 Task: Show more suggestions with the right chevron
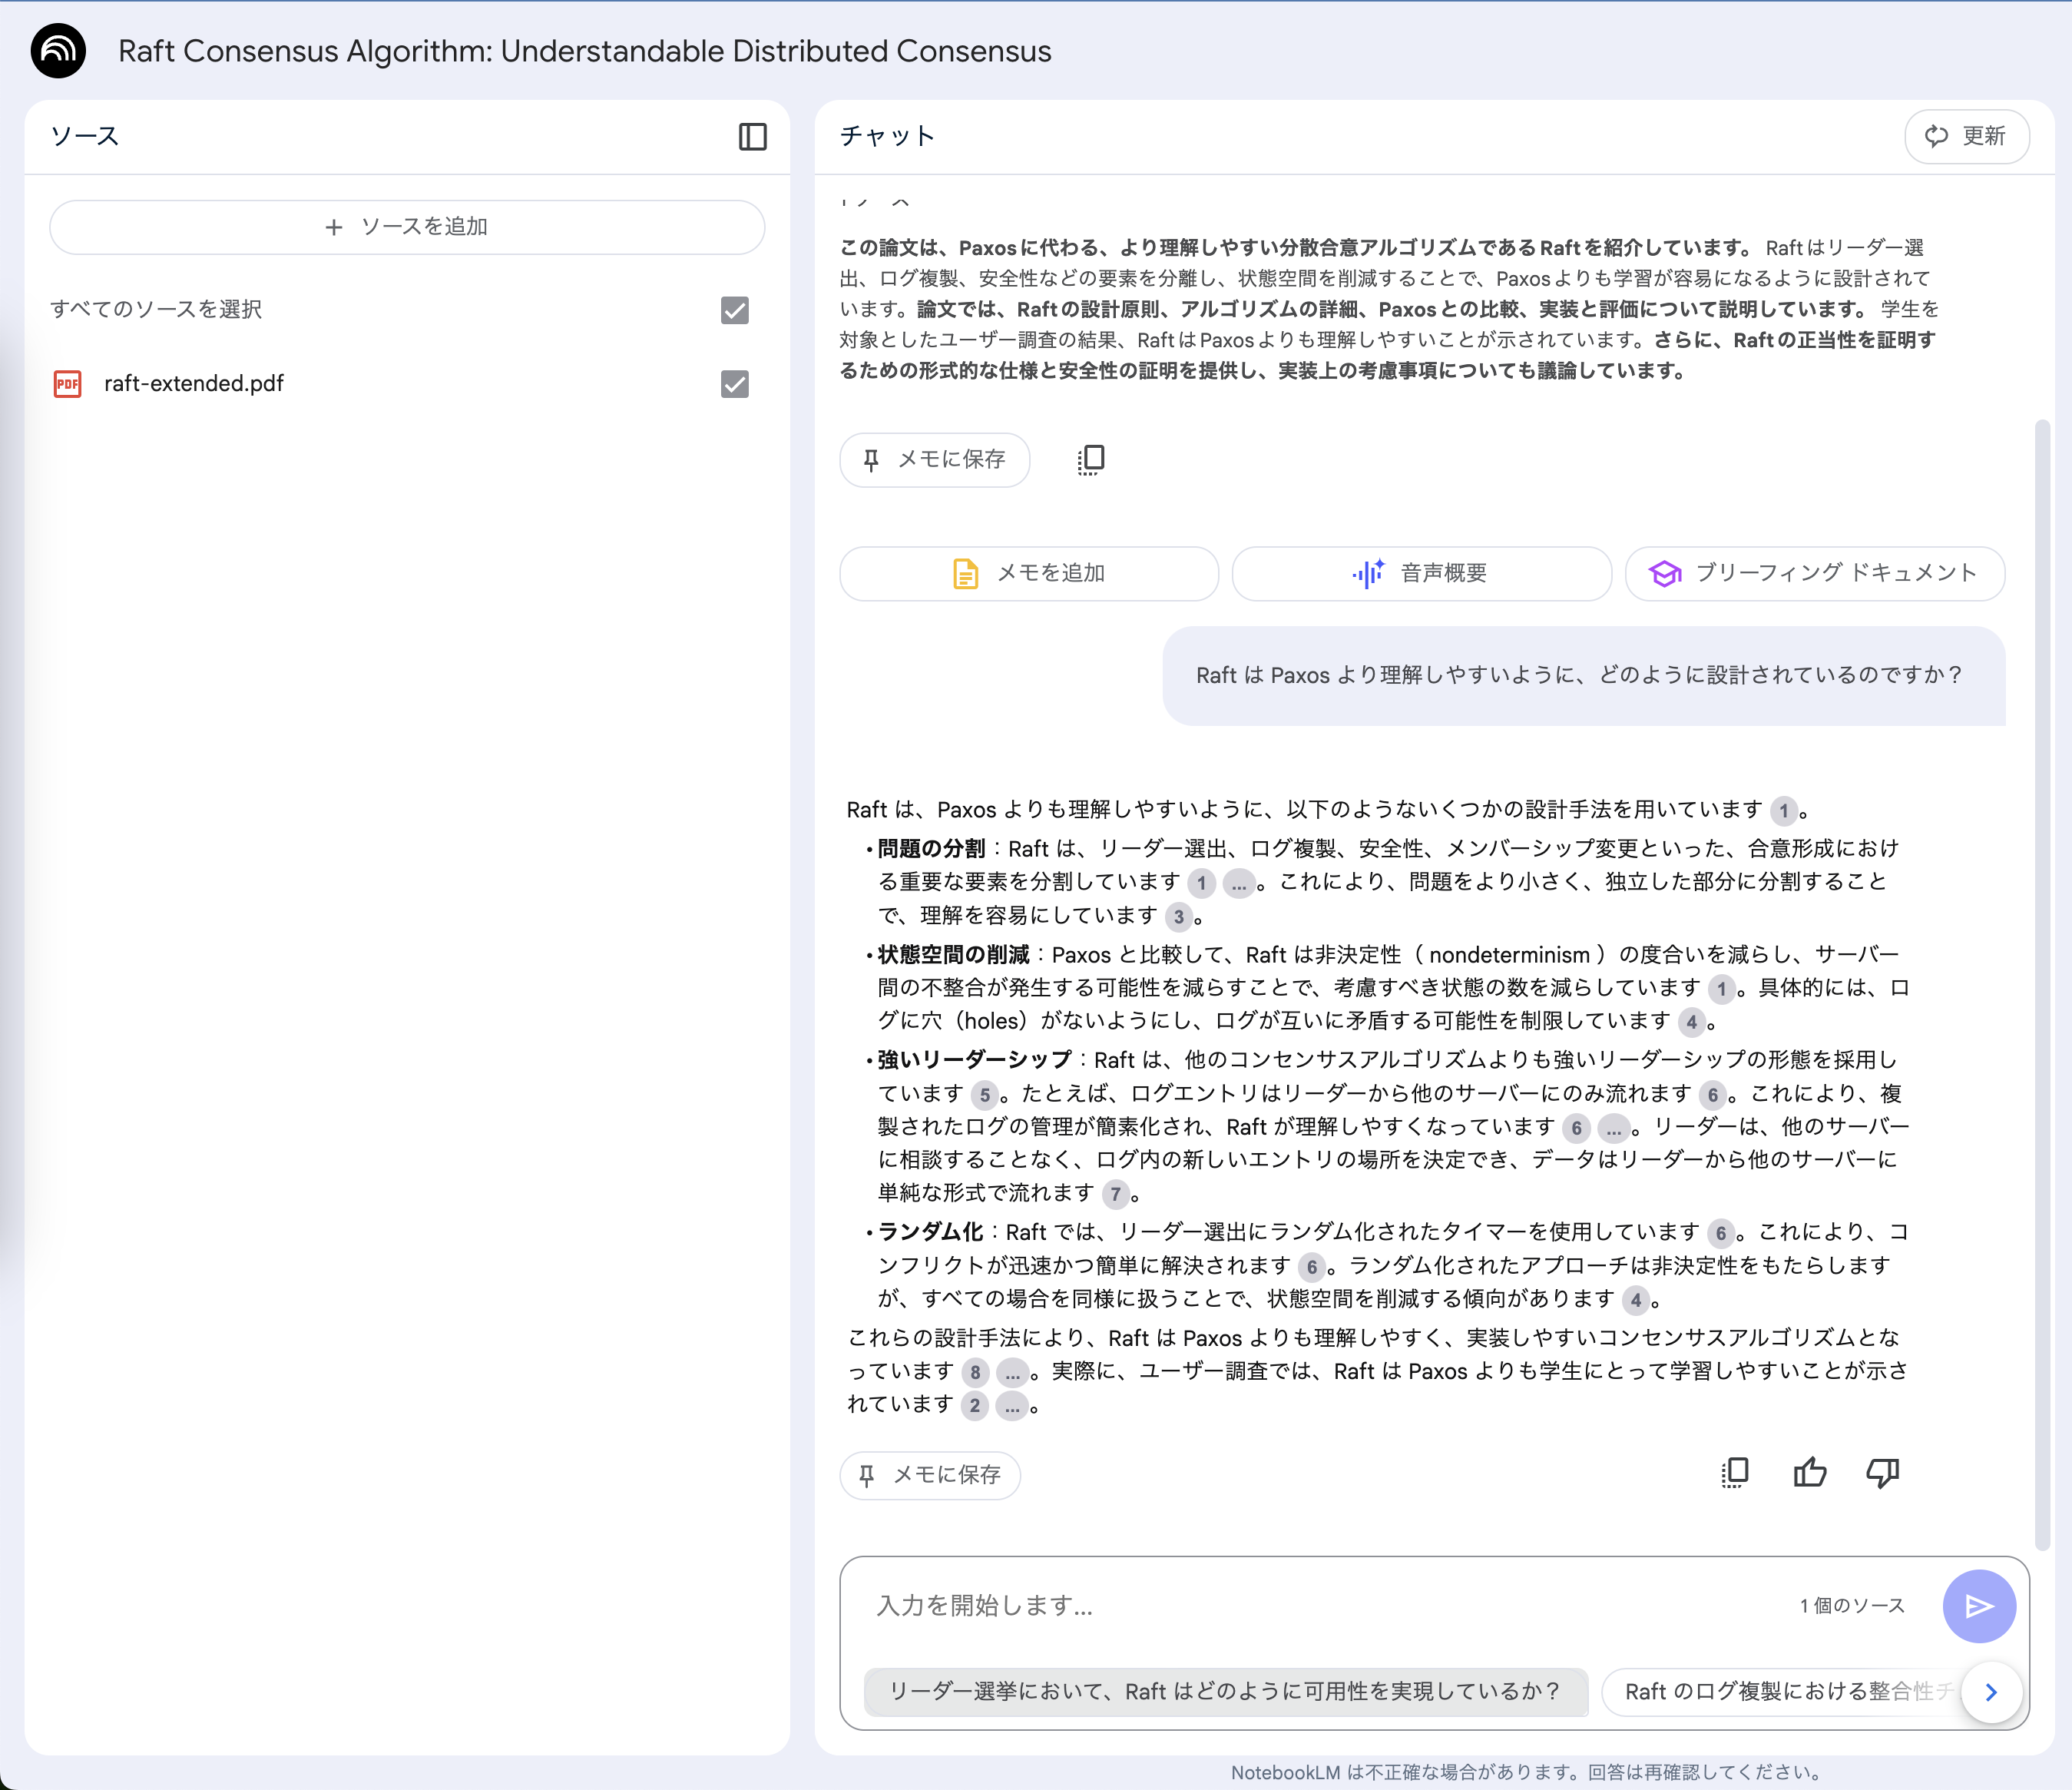[x=1992, y=1691]
